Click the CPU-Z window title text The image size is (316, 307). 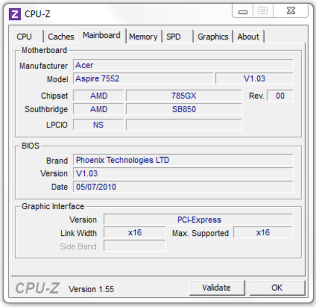(37, 14)
